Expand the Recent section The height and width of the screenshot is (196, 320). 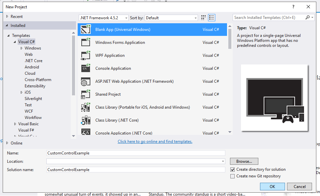(x=7, y=17)
